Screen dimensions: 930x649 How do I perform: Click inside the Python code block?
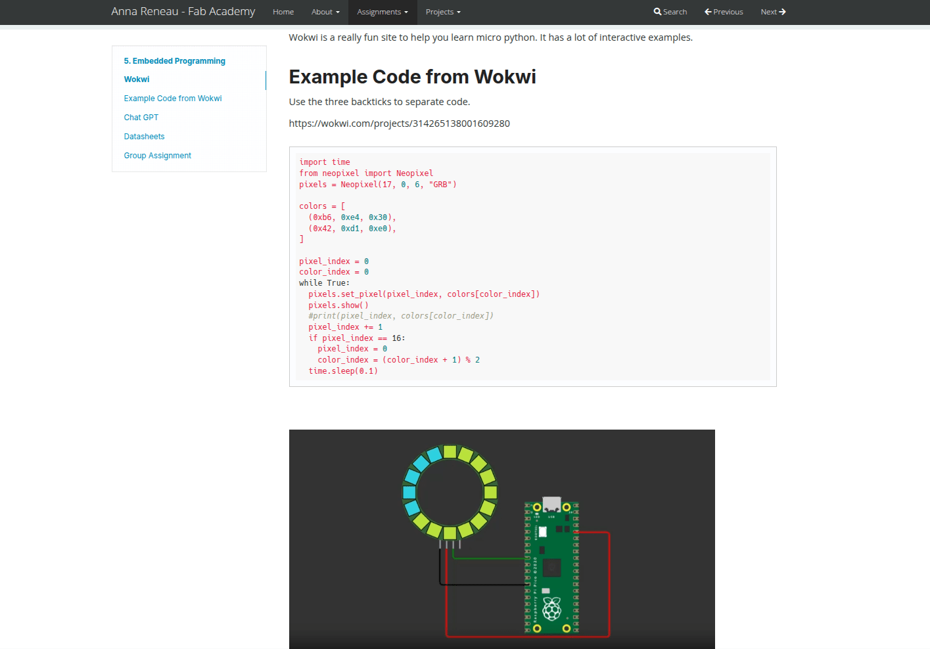tap(532, 266)
